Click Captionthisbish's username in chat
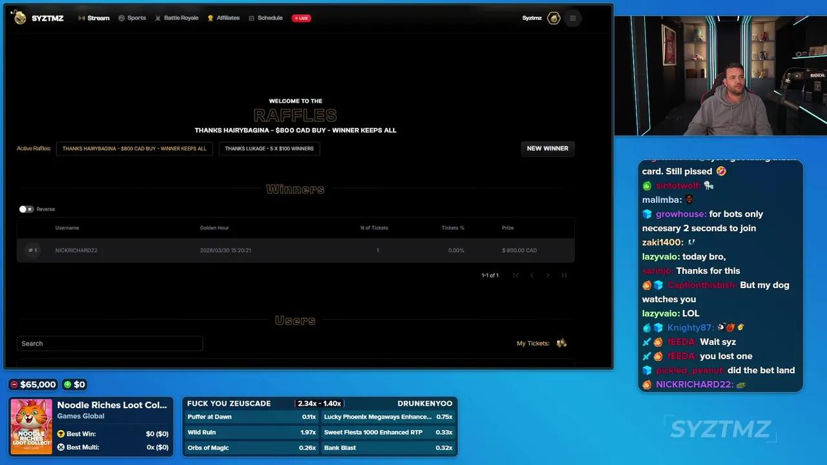Screen dimensions: 827x465 [702, 285]
